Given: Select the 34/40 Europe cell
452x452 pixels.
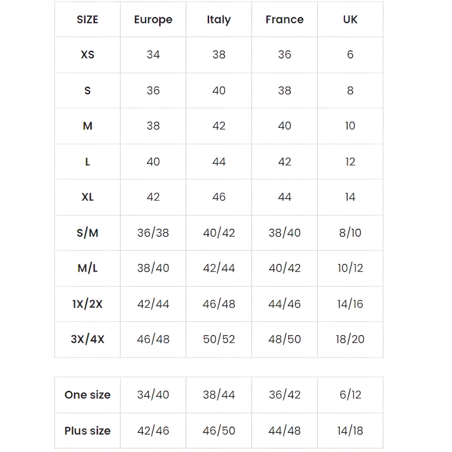Looking at the screenshot, I should [153, 395].
